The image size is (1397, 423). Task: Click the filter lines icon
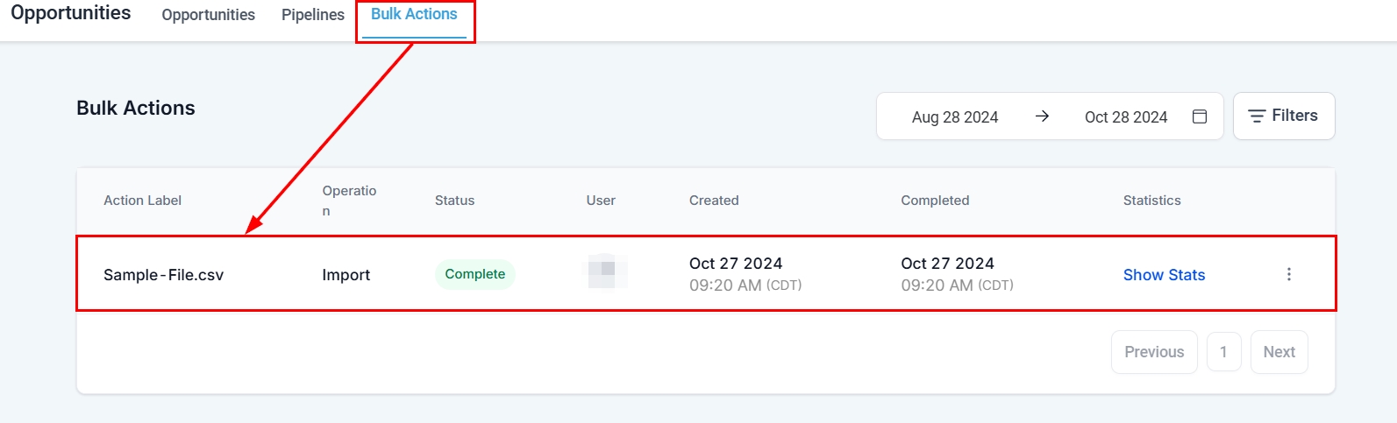pyautogui.click(x=1257, y=116)
